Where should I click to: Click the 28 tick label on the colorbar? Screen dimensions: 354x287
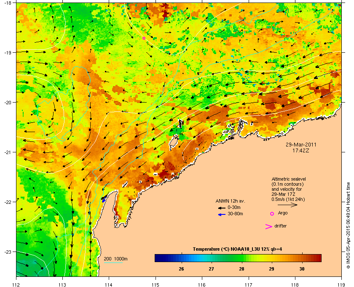pos(241,269)
